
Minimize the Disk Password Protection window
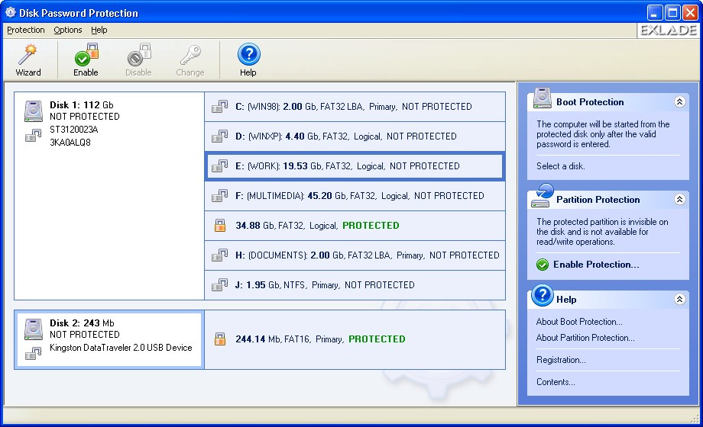[x=655, y=12]
